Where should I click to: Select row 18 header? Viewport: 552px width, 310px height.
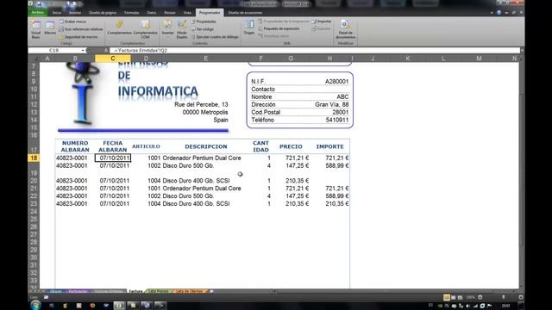[34, 158]
